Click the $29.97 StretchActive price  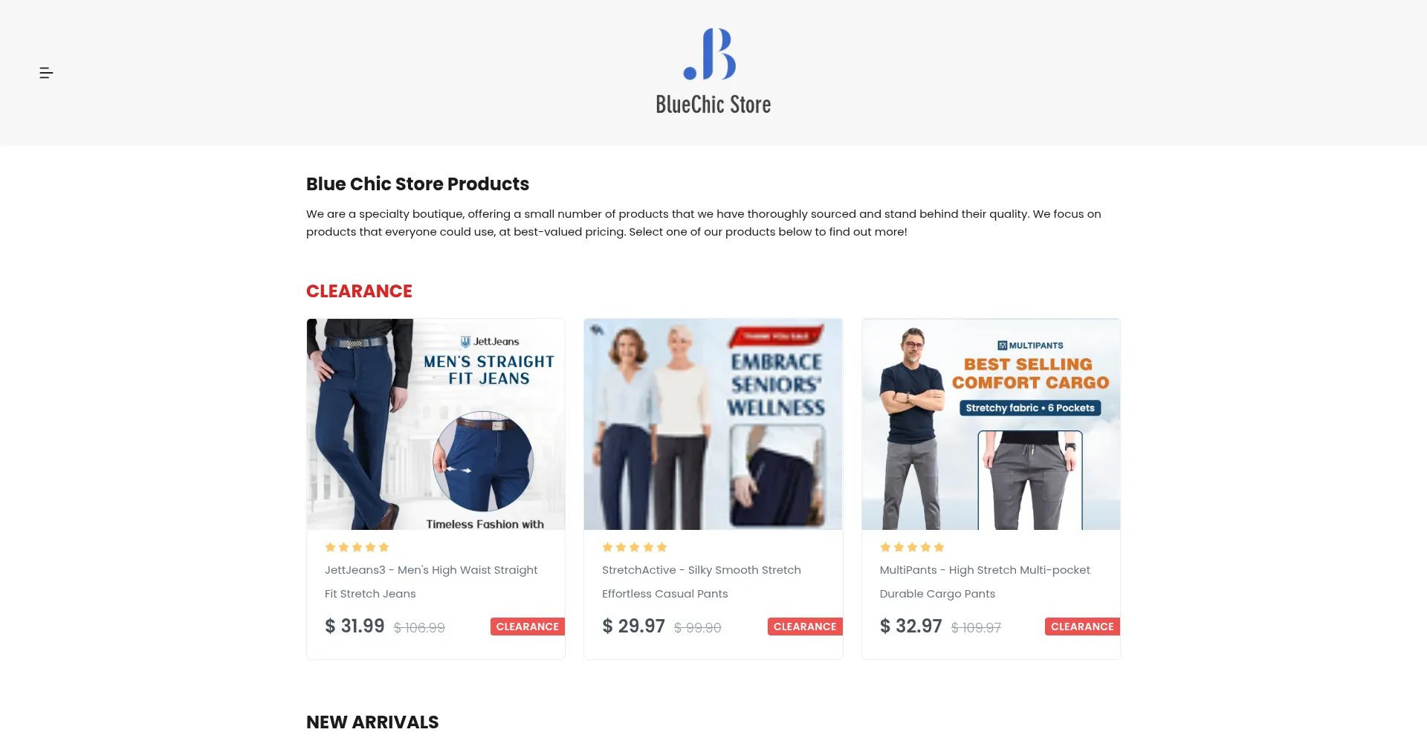633,627
